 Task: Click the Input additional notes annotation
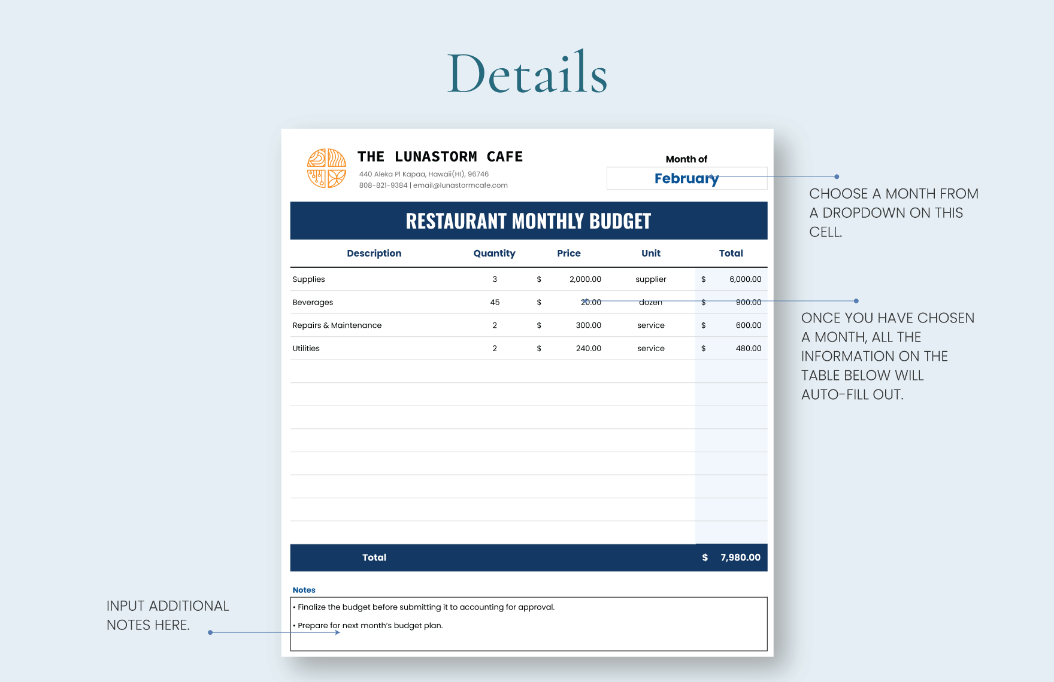coord(168,616)
